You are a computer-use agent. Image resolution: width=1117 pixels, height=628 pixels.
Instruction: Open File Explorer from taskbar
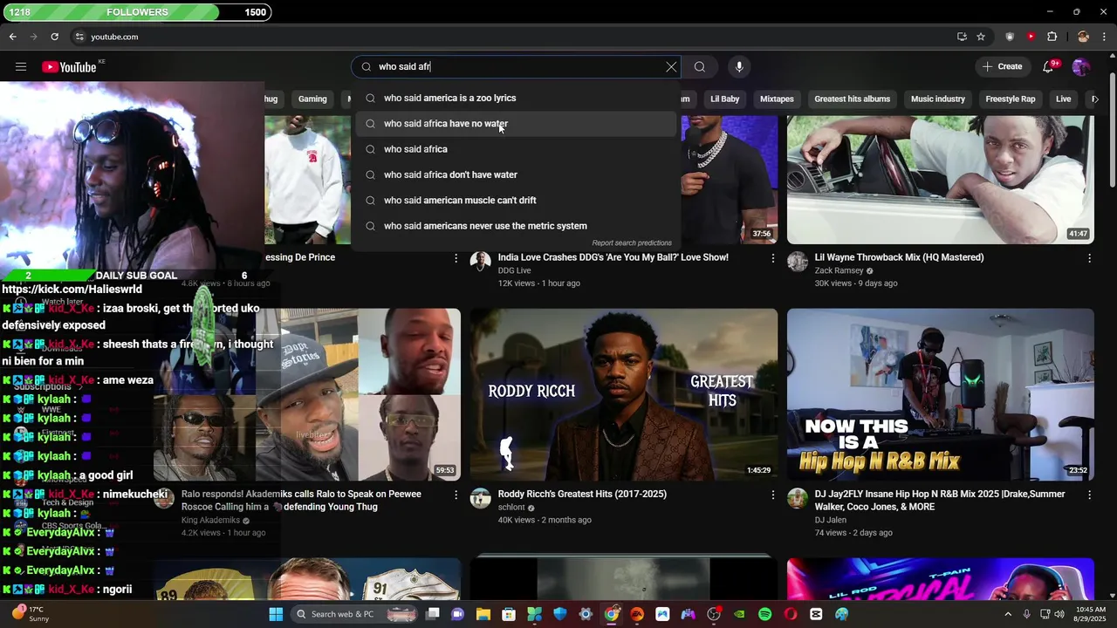click(483, 614)
